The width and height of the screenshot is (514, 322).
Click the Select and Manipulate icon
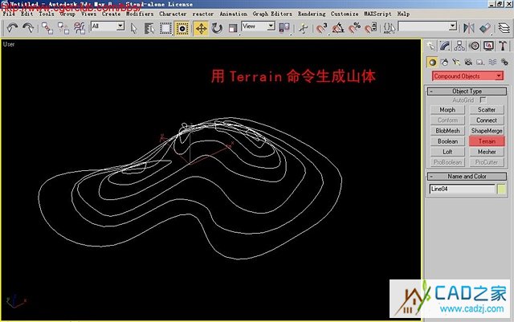304,29
